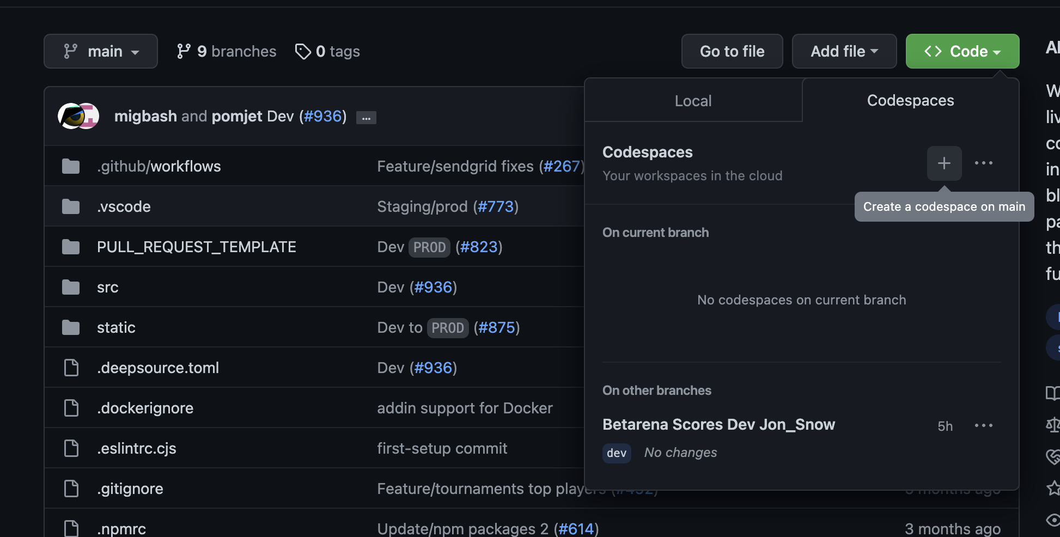Click the dev branch badge under the codespace
Image resolution: width=1060 pixels, height=537 pixels.
[x=616, y=453]
